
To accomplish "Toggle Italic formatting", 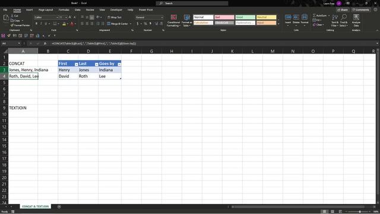I will click(41, 24).
